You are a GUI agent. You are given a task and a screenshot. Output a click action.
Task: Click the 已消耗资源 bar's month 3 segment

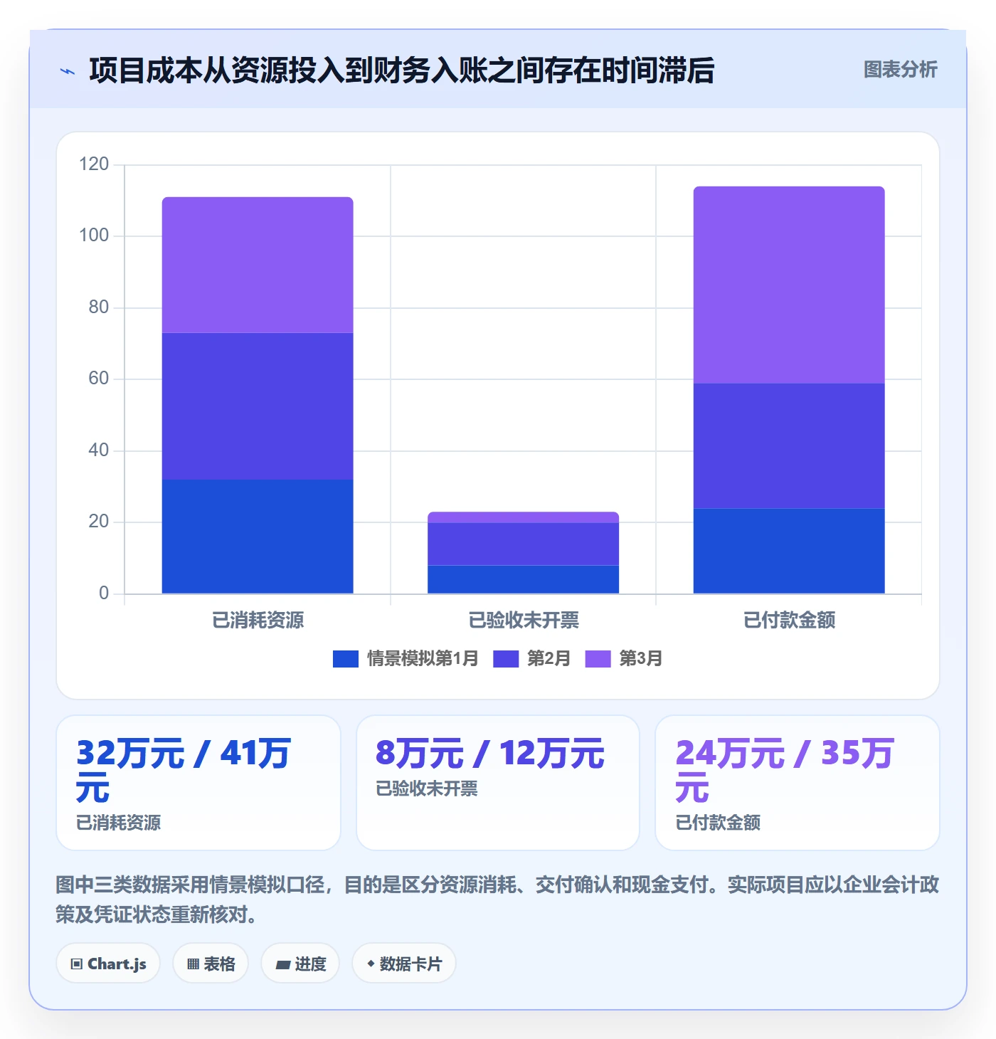click(x=258, y=265)
